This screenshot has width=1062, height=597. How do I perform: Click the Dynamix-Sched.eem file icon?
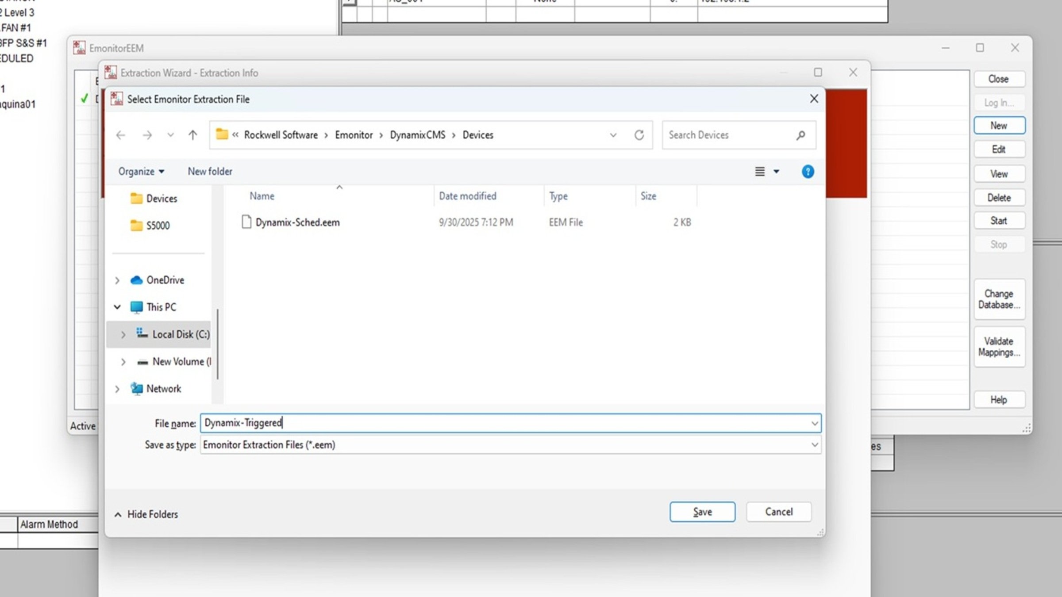pos(246,222)
